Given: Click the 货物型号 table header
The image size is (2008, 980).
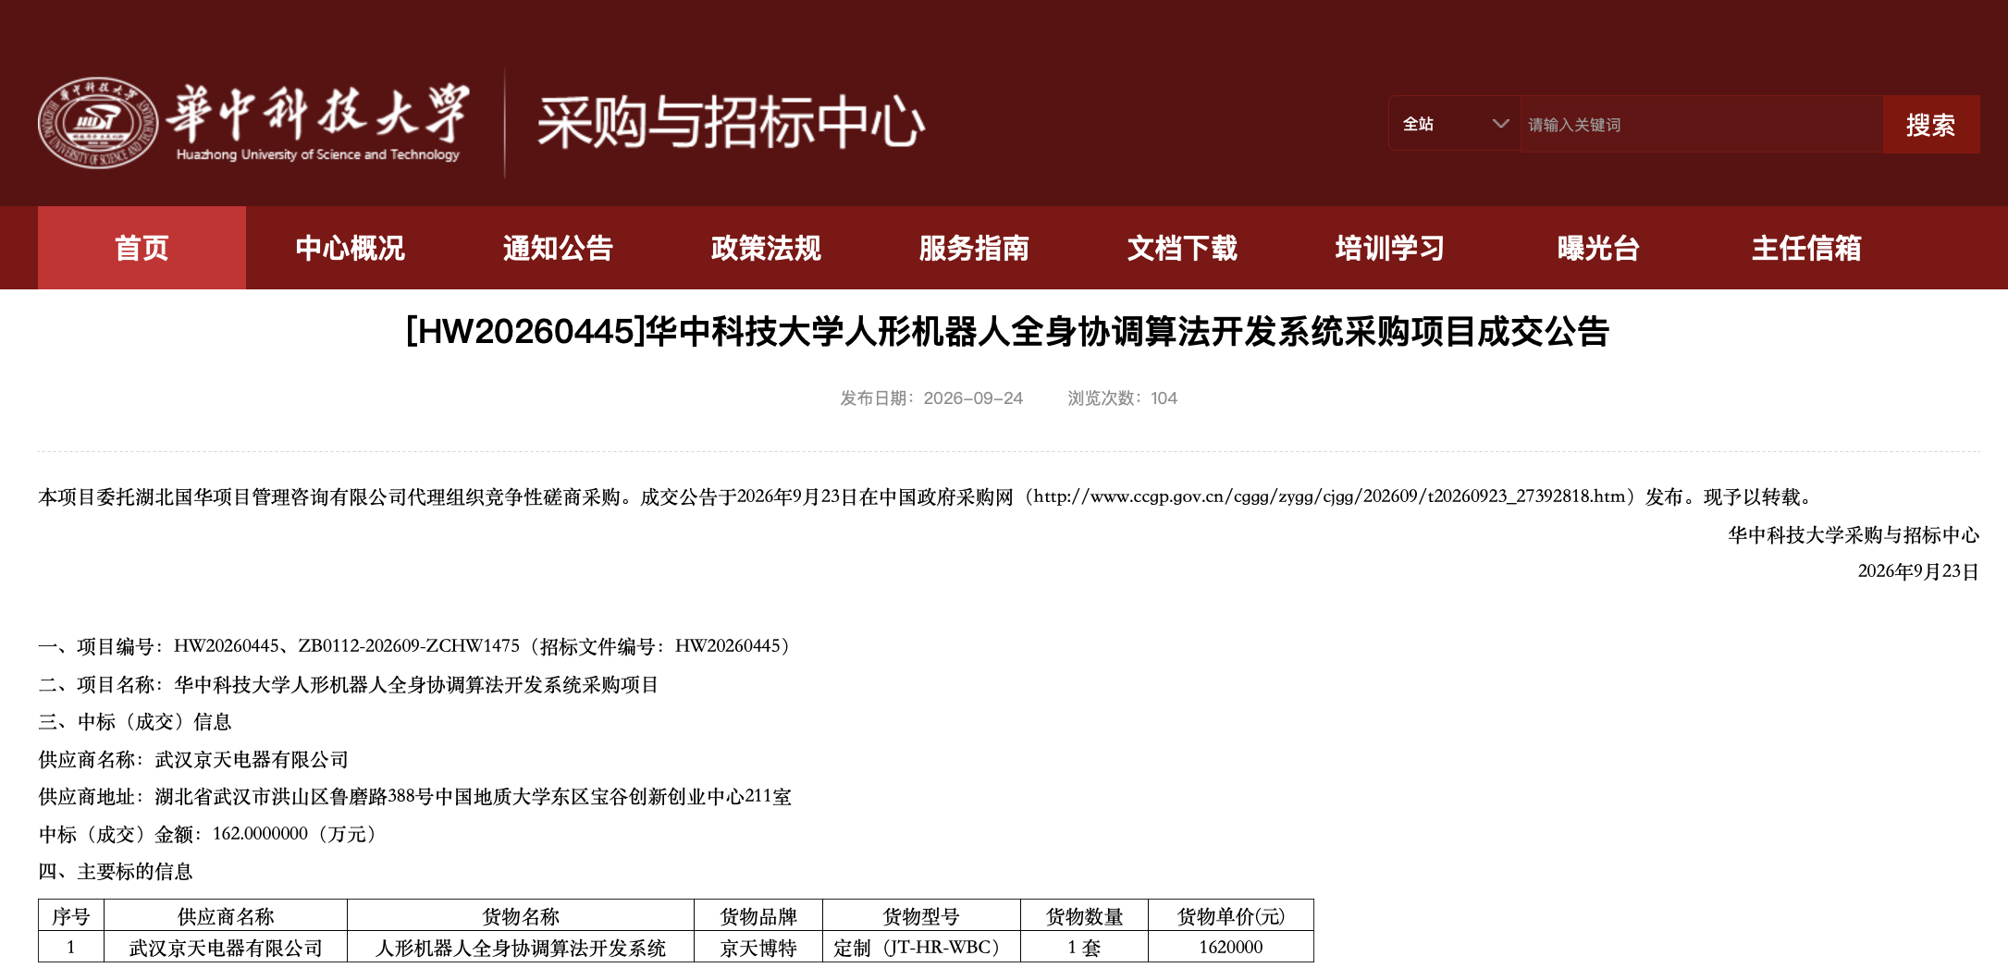Looking at the screenshot, I should tap(921, 916).
